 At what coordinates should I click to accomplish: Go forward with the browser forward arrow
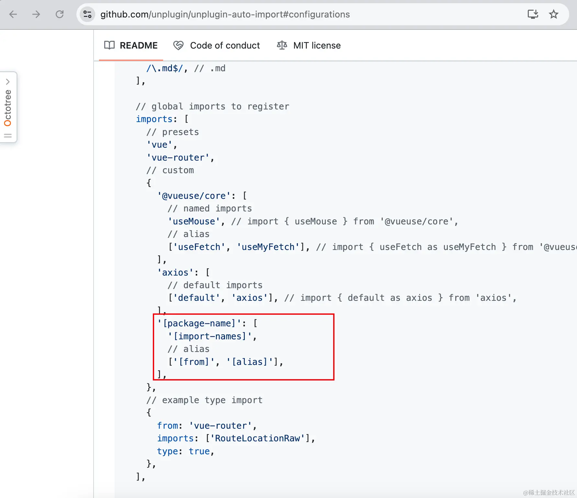[36, 14]
